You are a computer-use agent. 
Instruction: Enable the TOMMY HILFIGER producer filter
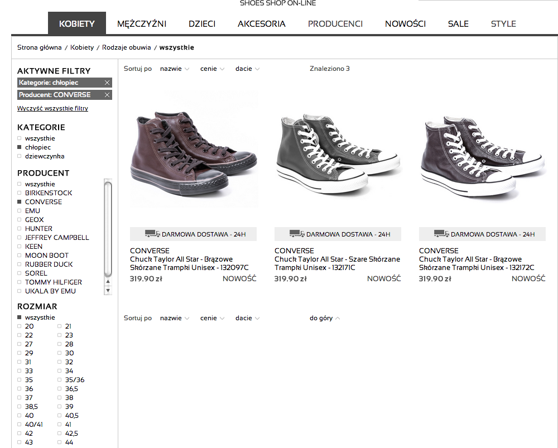point(20,282)
